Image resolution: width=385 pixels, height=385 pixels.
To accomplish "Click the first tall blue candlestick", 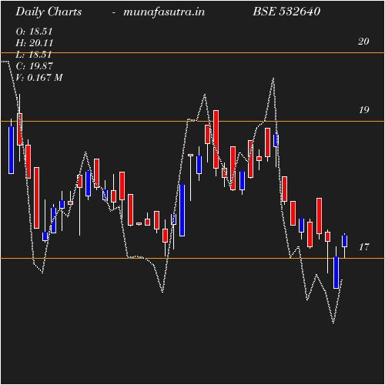I will [11, 150].
